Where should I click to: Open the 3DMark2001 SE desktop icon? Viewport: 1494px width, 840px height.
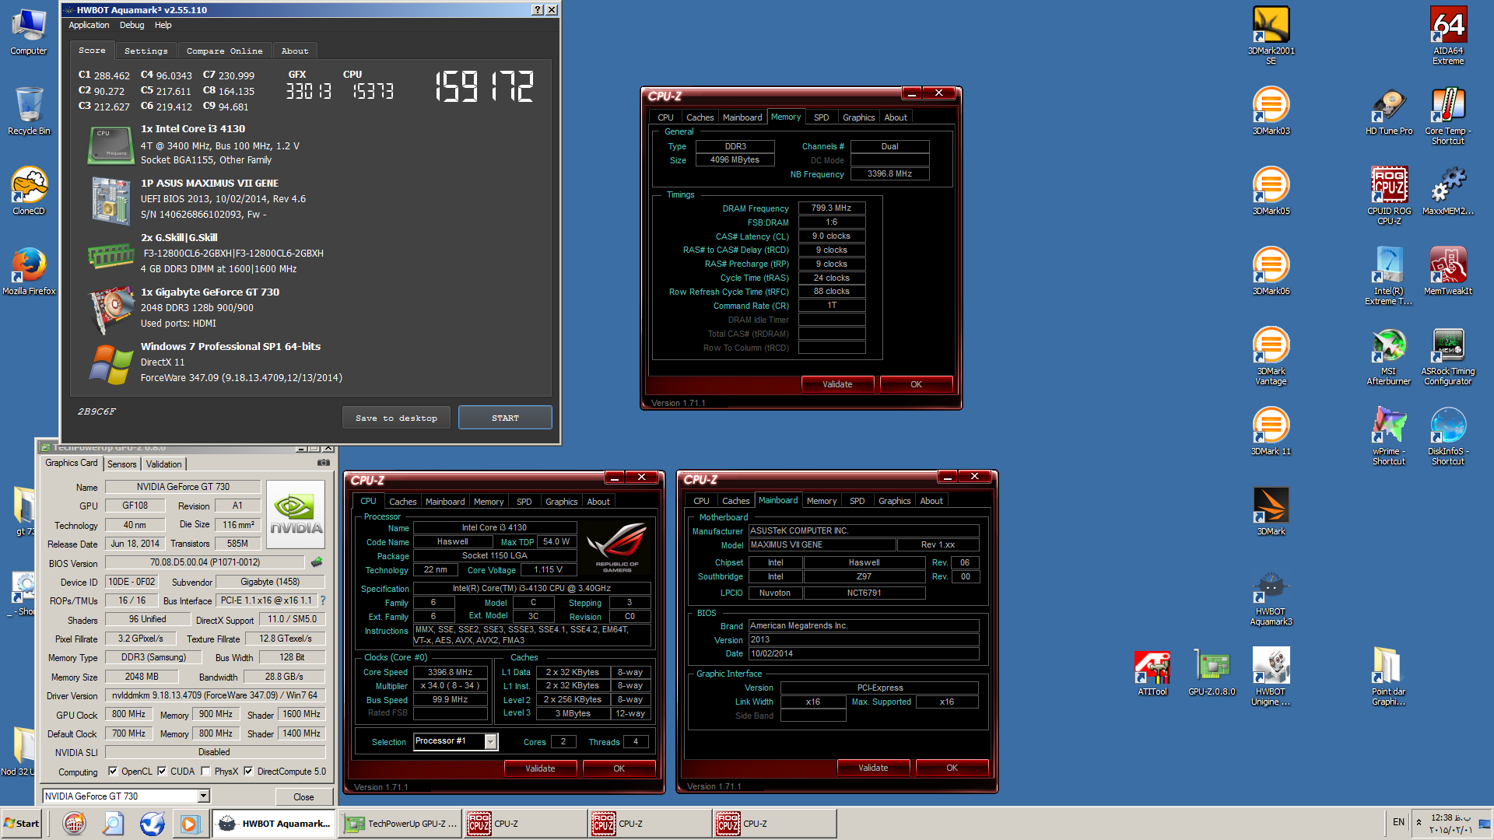point(1271,35)
